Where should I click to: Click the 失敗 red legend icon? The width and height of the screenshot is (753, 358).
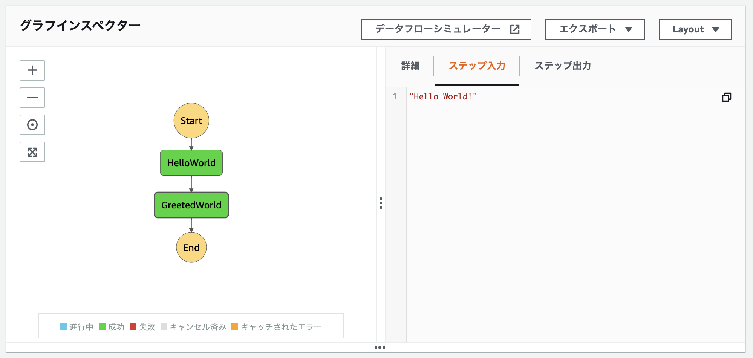(133, 326)
